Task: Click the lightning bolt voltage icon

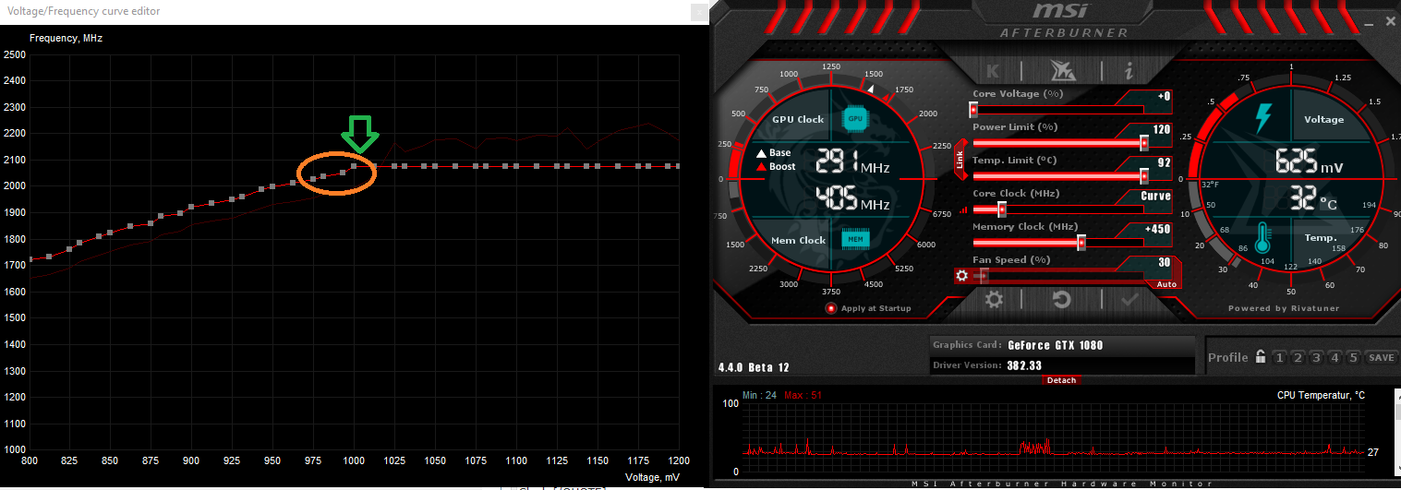Action: (x=1263, y=118)
